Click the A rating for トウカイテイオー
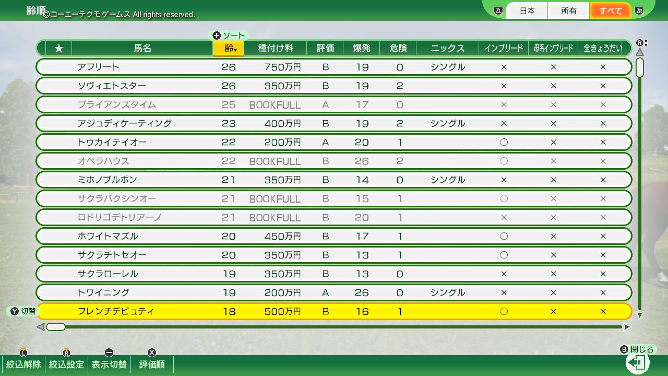 [x=326, y=142]
